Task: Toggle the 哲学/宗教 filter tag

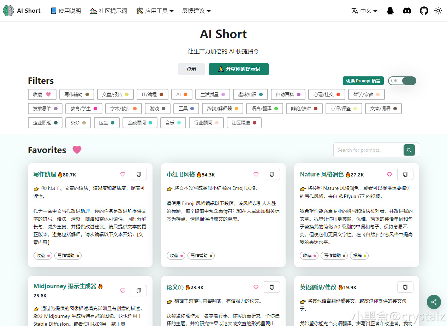Action: 366,94
